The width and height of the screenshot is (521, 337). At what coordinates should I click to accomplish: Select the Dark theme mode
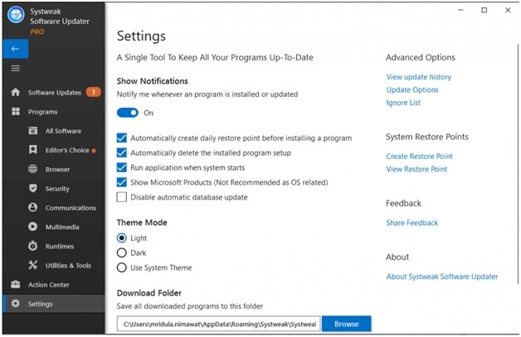pyautogui.click(x=122, y=253)
